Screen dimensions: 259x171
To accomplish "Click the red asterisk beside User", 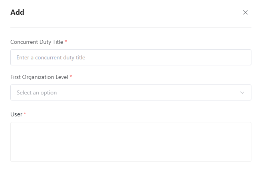I will pos(25,114).
